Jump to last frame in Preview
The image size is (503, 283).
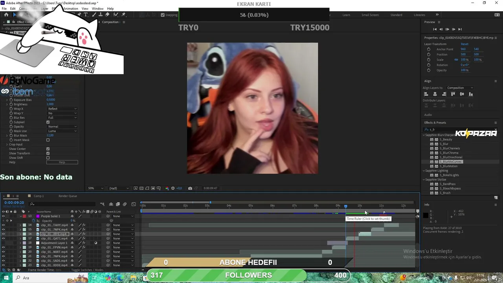click(x=460, y=29)
